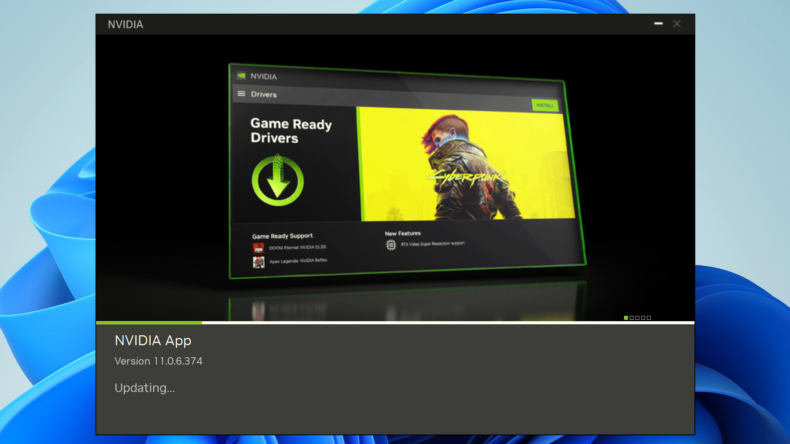This screenshot has width=790, height=444.
Task: Open the Game Ready Support details
Action: pyautogui.click(x=282, y=236)
